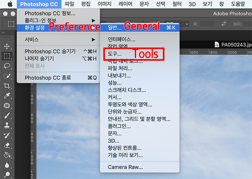Select 플러그인 preferences item
The height and width of the screenshot is (179, 252).
140,126
